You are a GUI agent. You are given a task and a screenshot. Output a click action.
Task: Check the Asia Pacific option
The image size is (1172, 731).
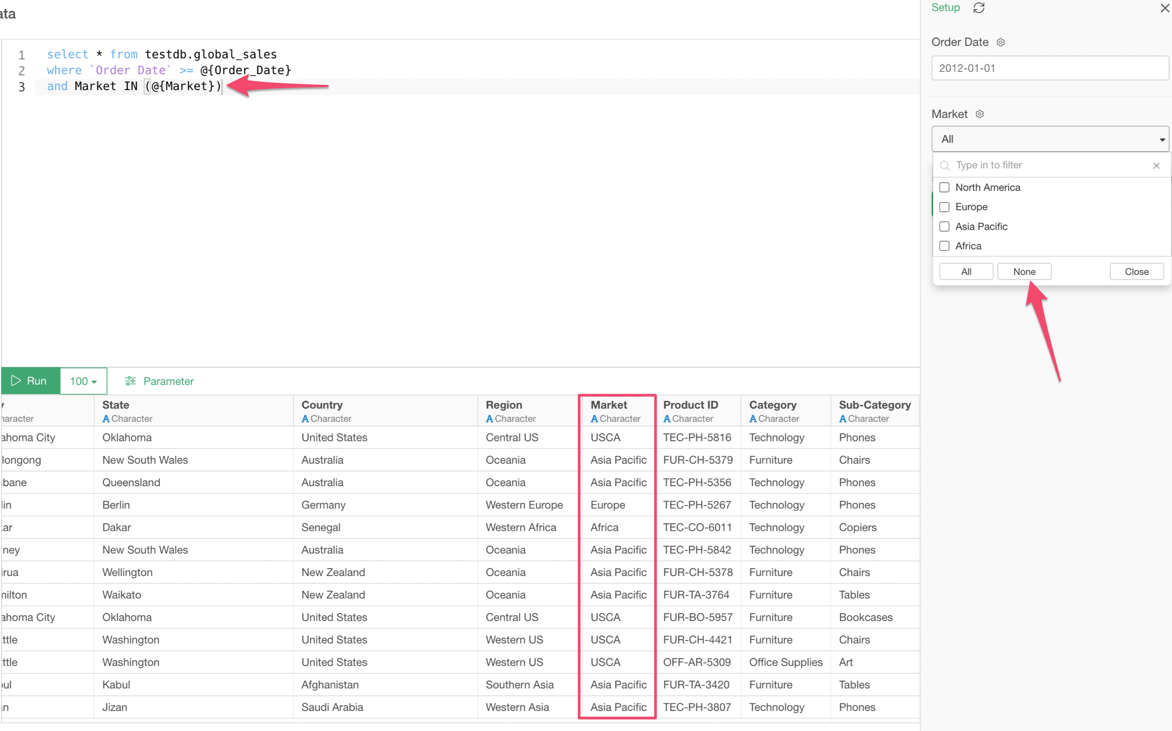pos(944,226)
